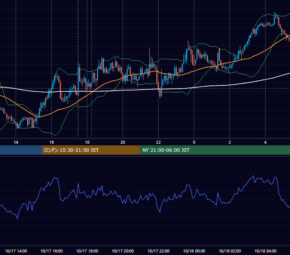Select the 14 hour label on price axis
The width and height of the screenshot is (290, 255).
[16, 142]
